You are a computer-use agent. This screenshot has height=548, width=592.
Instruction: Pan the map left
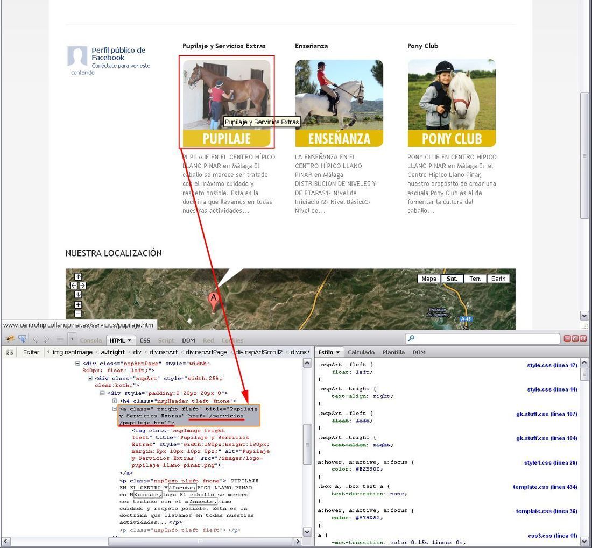pos(74,286)
